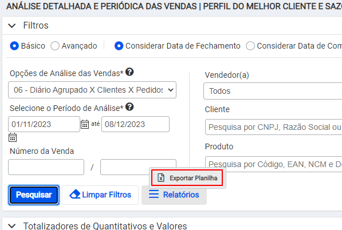The height and width of the screenshot is (230, 342).
Task: Collapse Totalizadores de Quantitativos e Valores section
Action: point(12,226)
